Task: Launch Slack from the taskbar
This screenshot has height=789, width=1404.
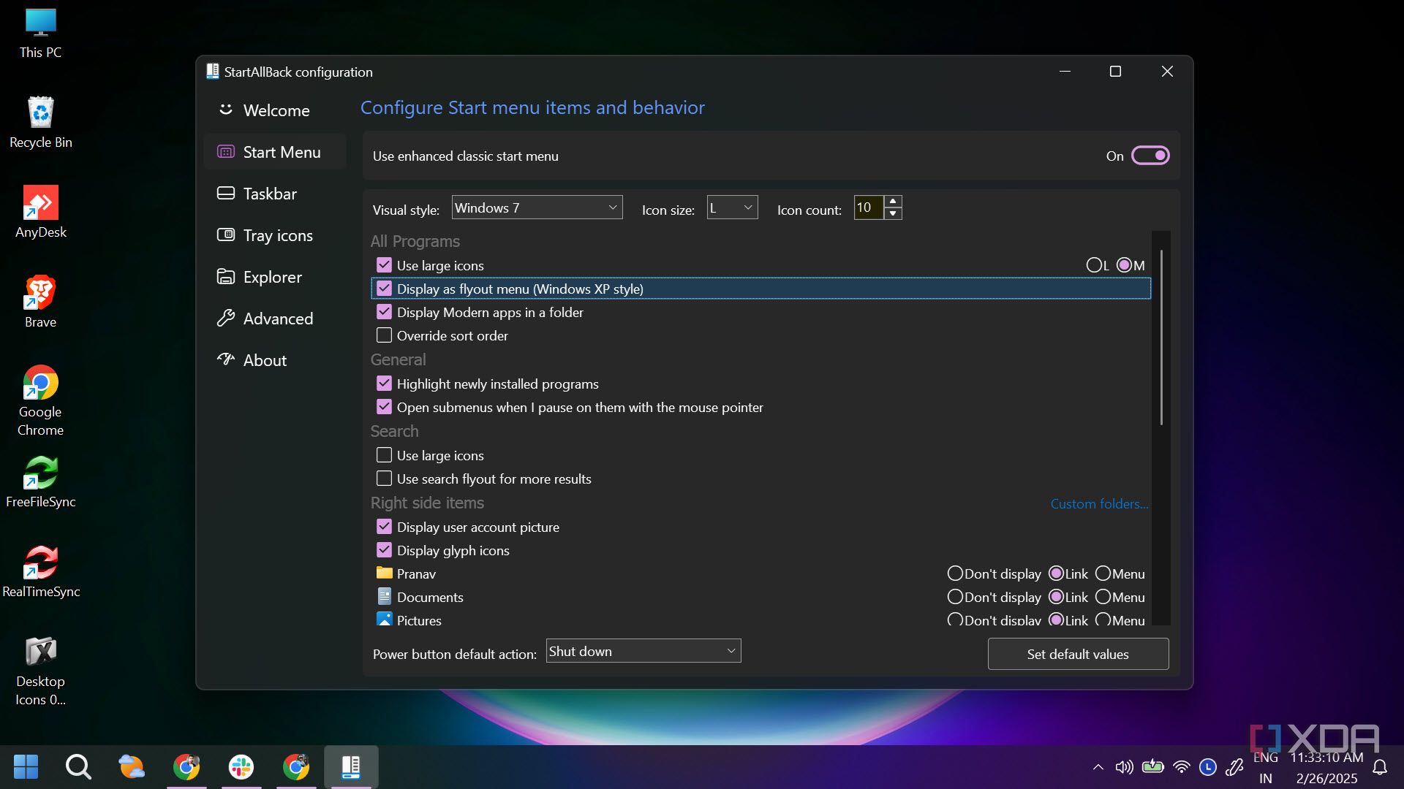Action: pos(241,766)
